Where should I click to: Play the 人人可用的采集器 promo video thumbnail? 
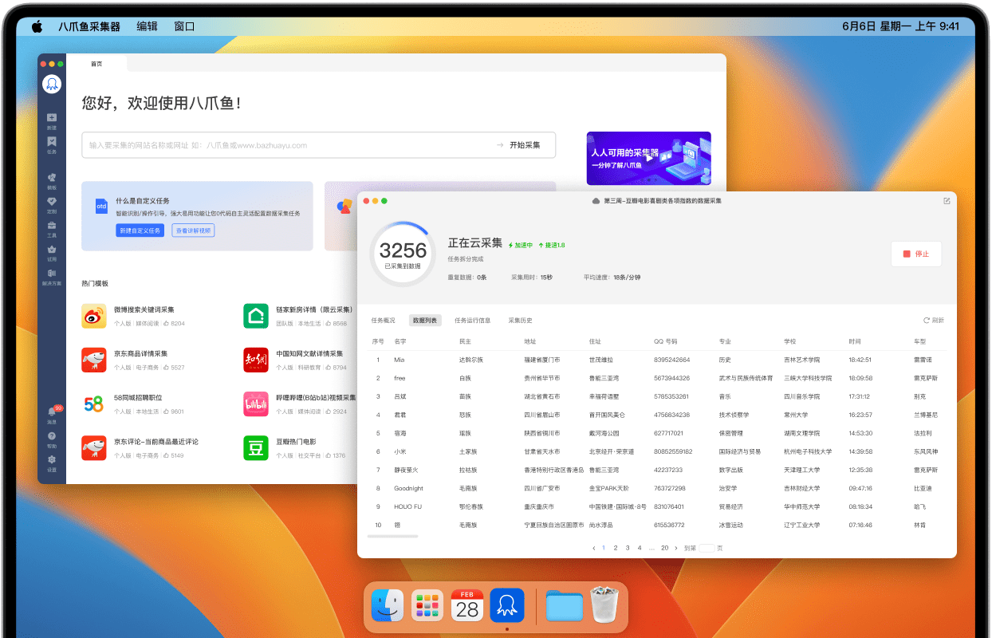648,158
